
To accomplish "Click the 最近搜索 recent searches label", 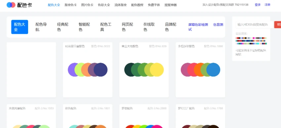I will tap(242, 34).
